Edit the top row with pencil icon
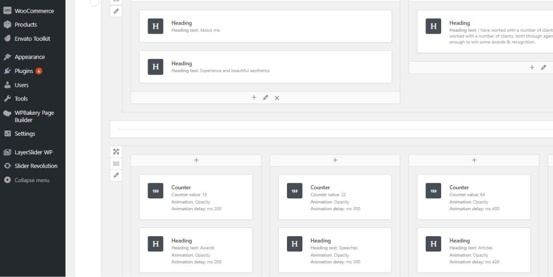Viewport: 553px width, 277px height. pos(116,11)
